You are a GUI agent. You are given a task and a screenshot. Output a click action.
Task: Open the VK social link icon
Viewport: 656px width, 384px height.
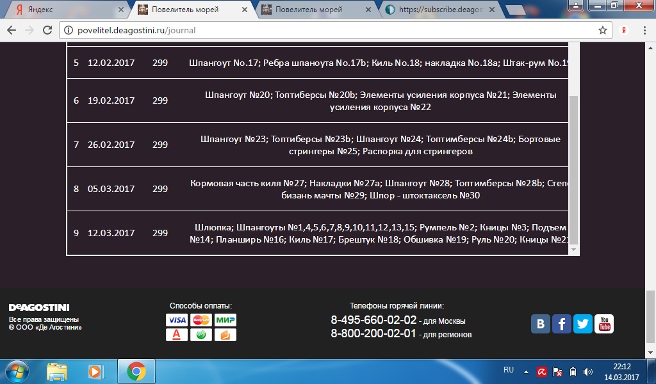pos(541,324)
